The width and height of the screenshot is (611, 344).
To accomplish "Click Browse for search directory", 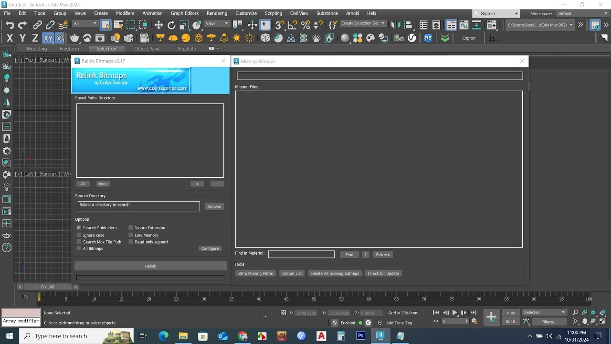I will pos(214,206).
